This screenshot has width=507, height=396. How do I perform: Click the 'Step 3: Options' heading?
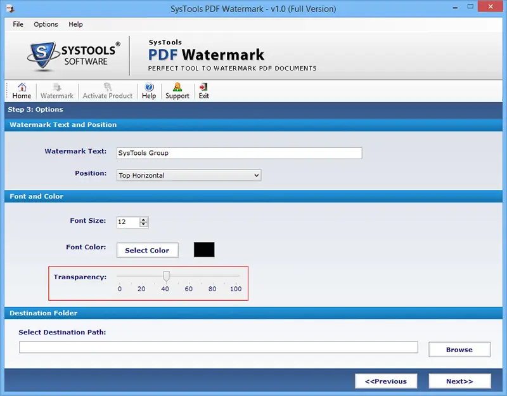pos(35,109)
